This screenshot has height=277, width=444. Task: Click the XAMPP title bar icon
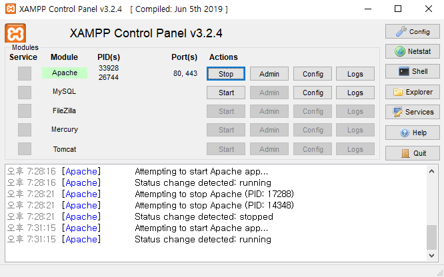(x=11, y=9)
